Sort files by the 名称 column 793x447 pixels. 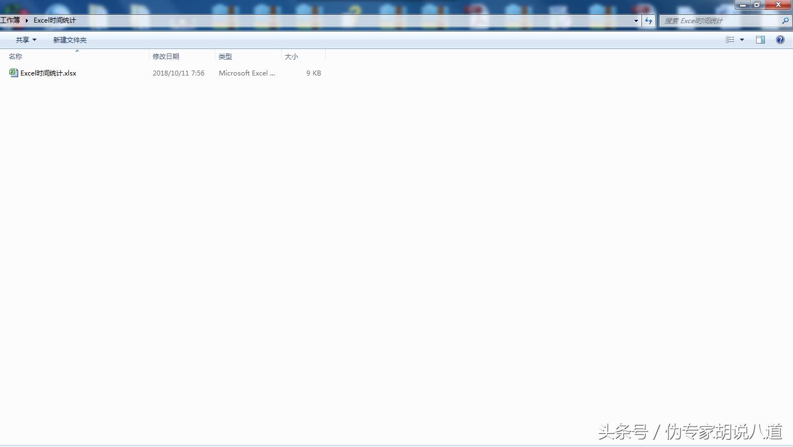click(15, 56)
